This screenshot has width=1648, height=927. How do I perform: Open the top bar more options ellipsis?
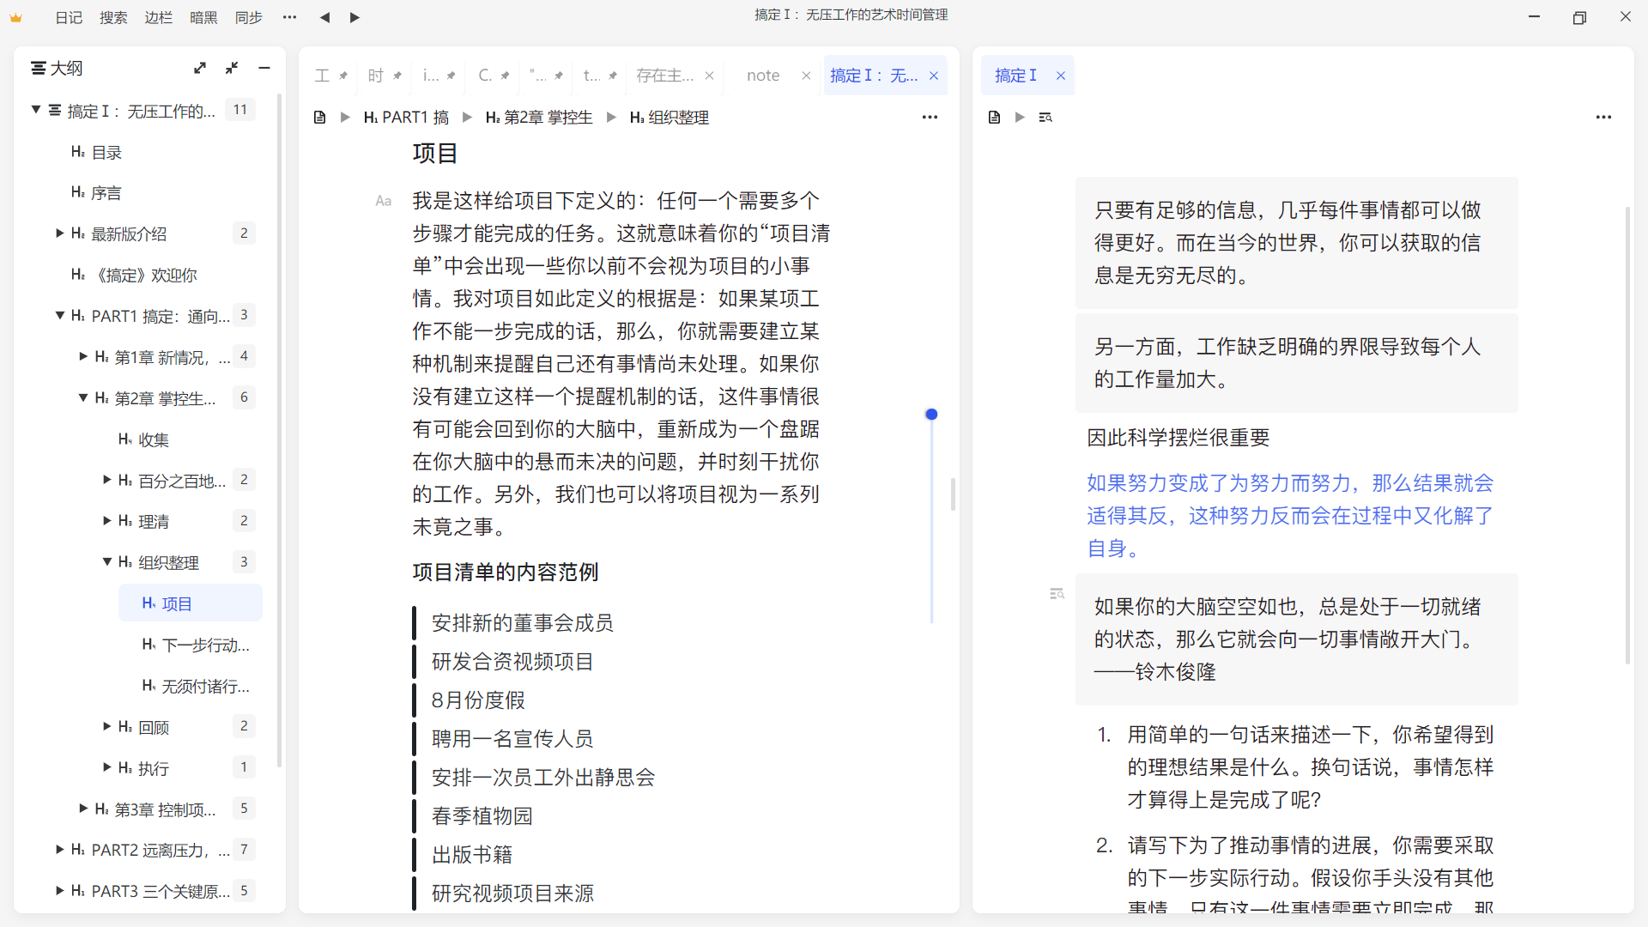click(290, 17)
